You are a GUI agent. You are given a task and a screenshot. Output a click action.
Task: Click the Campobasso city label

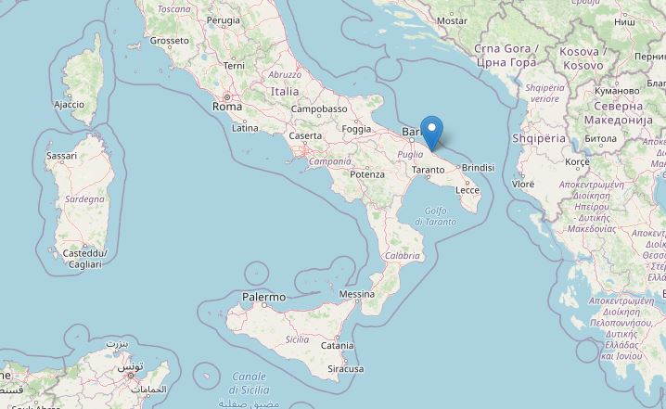(319, 109)
